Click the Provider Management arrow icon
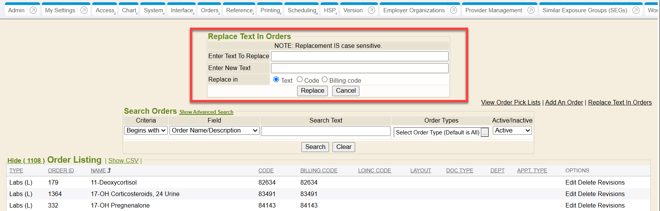This screenshot has width=660, height=211. (531, 10)
